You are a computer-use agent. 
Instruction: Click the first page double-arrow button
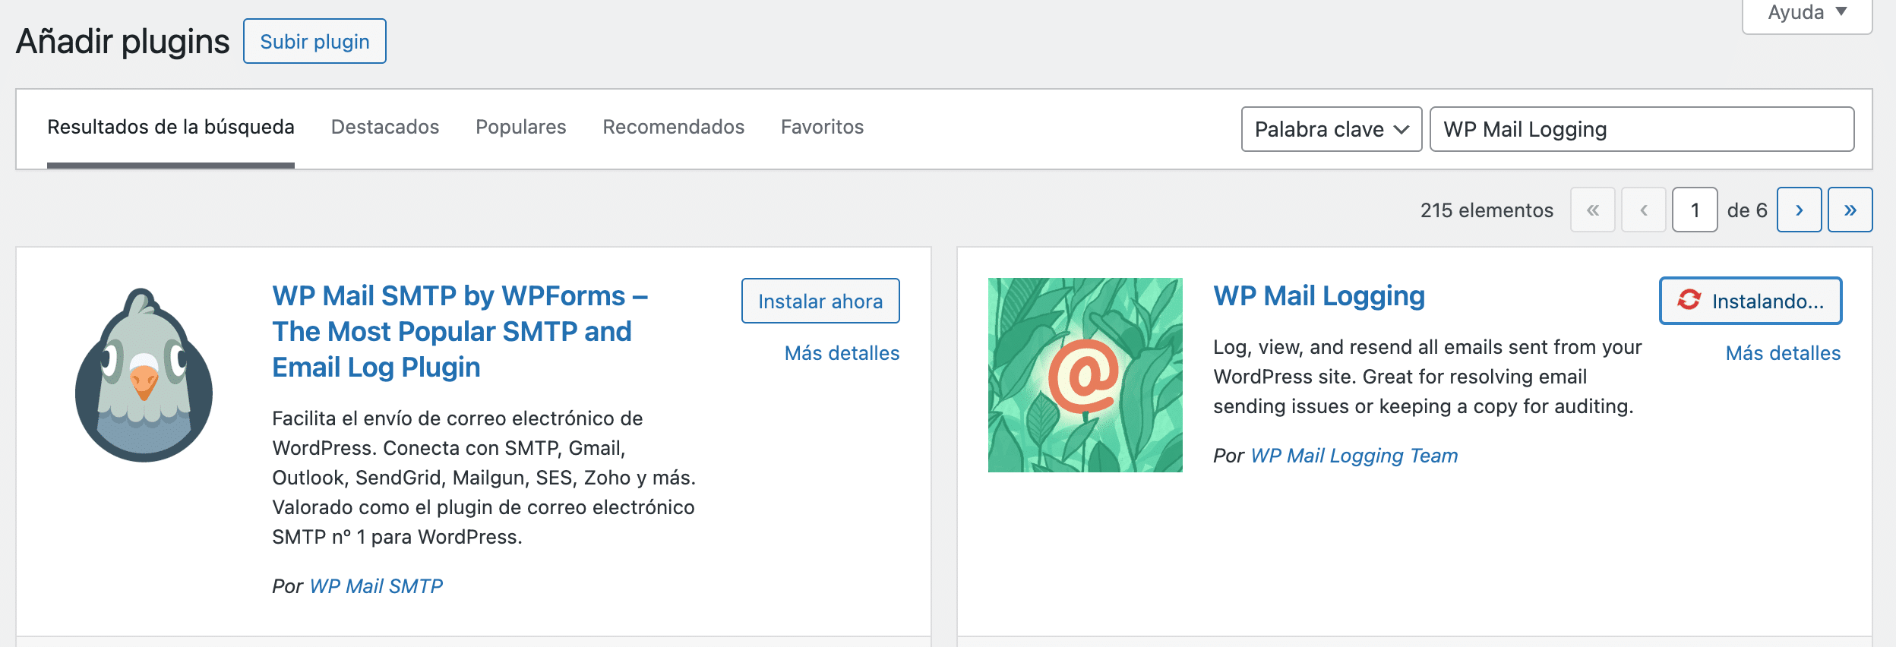(x=1593, y=210)
